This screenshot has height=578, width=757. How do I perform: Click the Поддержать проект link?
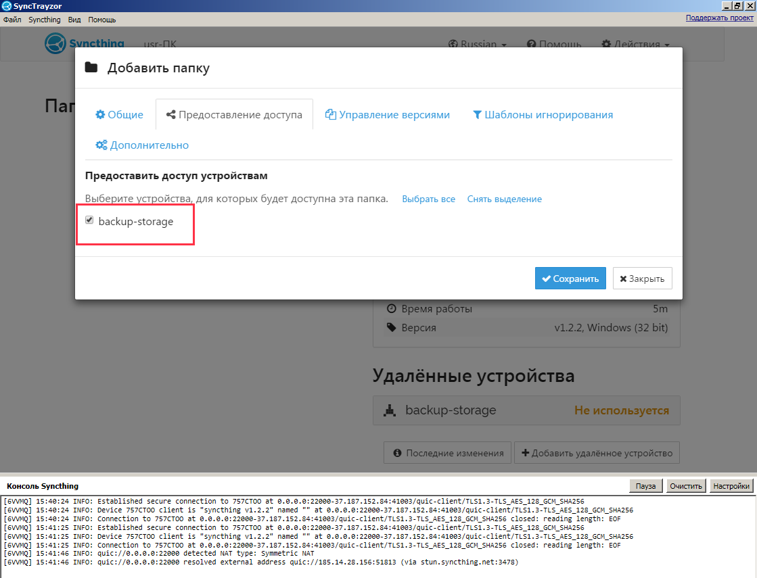(x=719, y=18)
